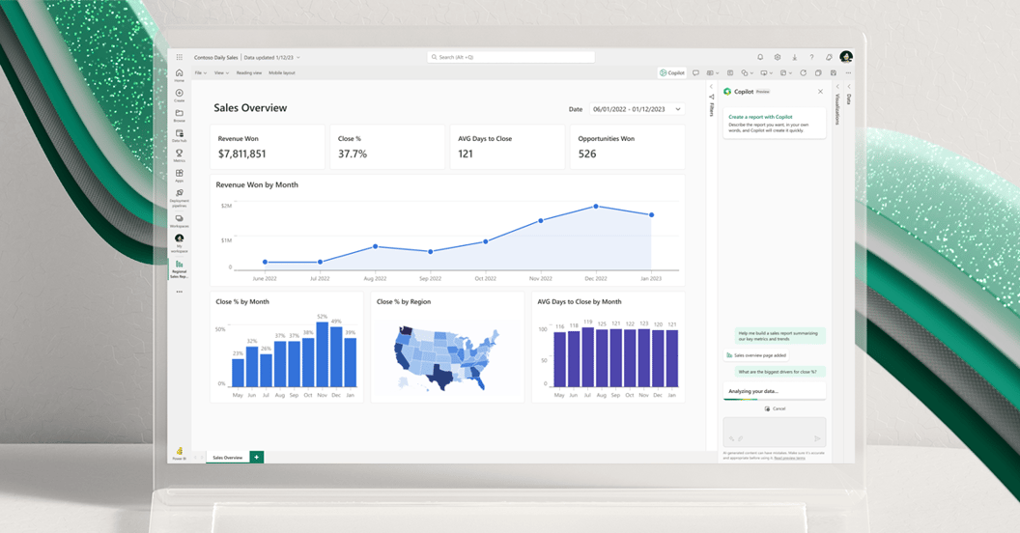Image resolution: width=1020 pixels, height=533 pixels.
Task: Open the app launcher waffle icon
Action: (x=179, y=57)
